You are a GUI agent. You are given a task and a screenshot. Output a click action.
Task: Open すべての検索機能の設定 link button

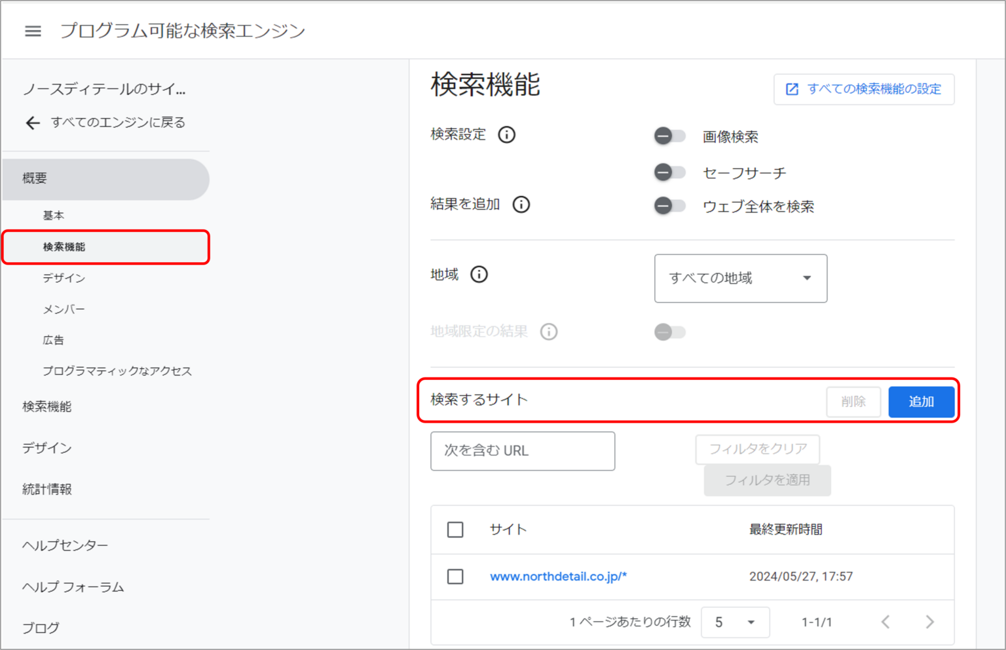click(863, 89)
